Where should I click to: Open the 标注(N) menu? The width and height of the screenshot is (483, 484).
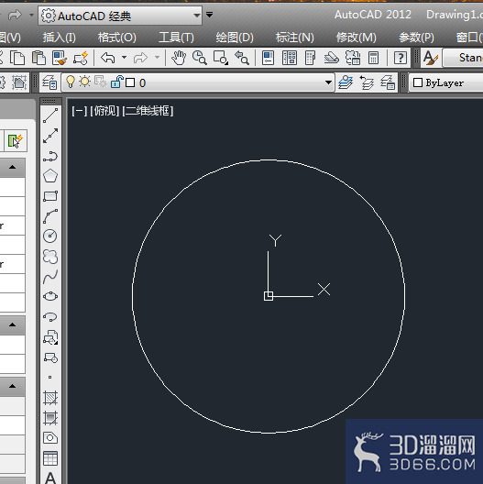coord(295,38)
